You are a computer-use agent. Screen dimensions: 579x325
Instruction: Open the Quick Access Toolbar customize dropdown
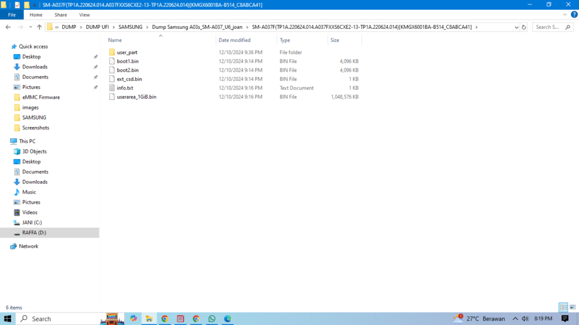34,5
